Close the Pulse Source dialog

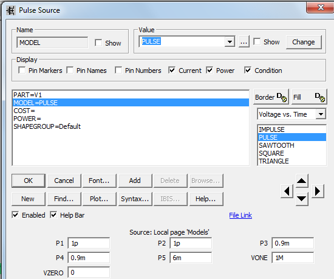[x=321, y=7]
